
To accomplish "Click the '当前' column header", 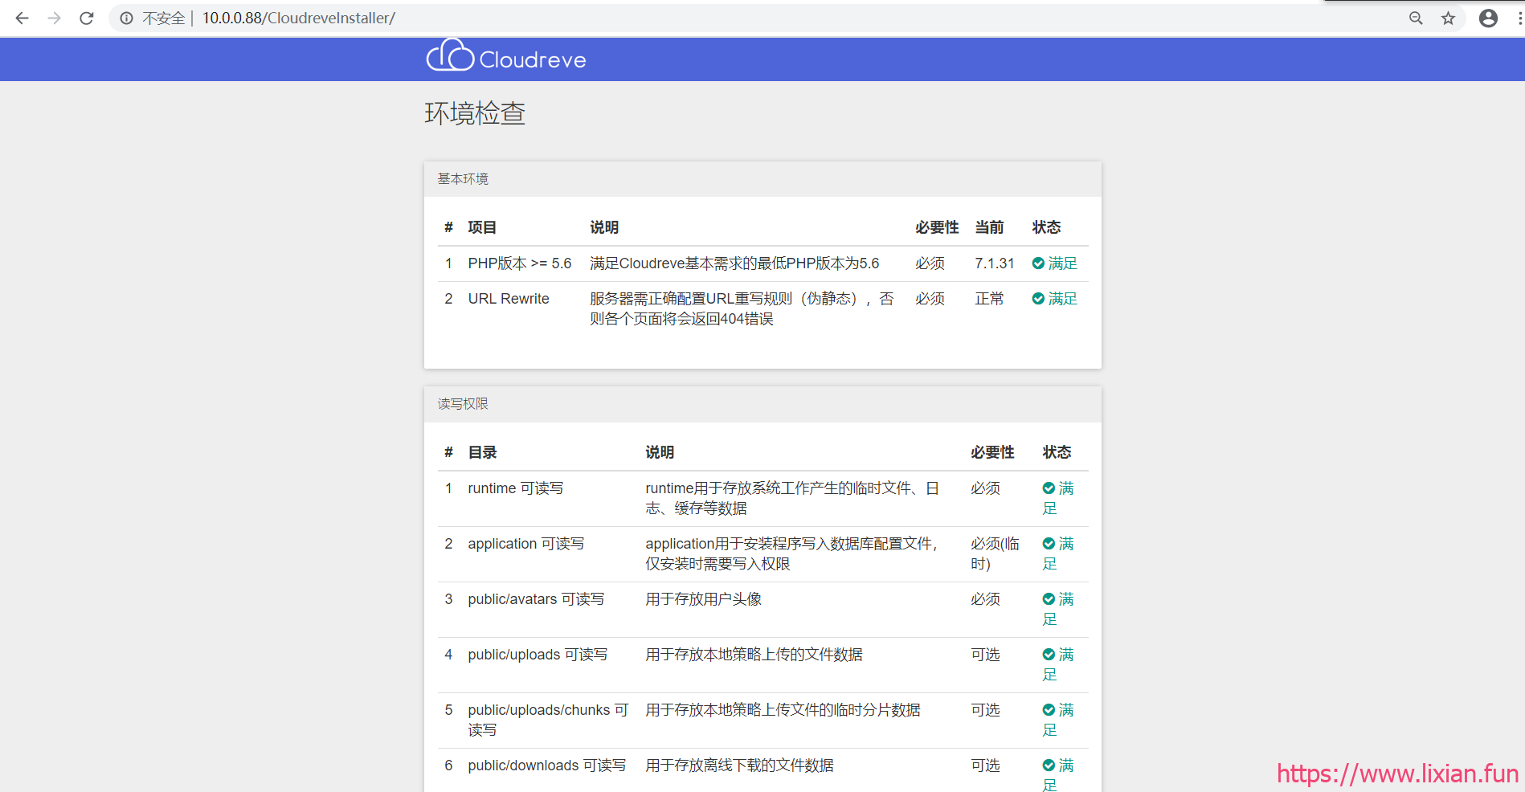I will (x=989, y=227).
